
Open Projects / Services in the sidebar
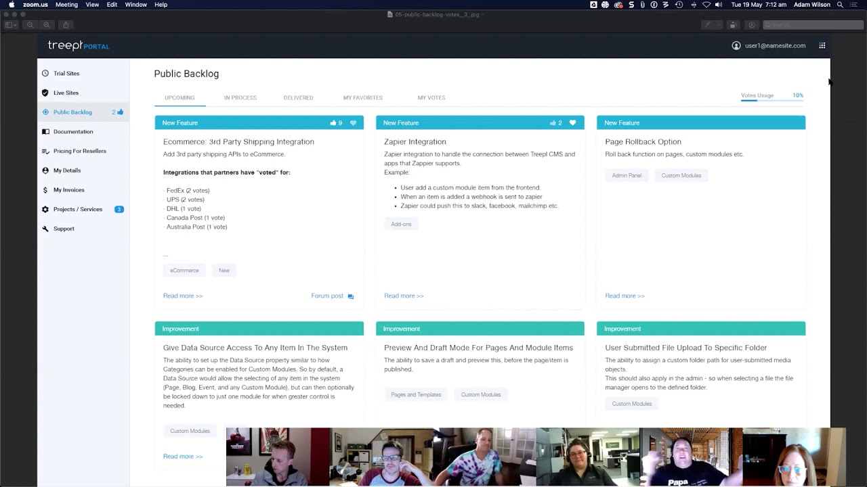[77, 210]
